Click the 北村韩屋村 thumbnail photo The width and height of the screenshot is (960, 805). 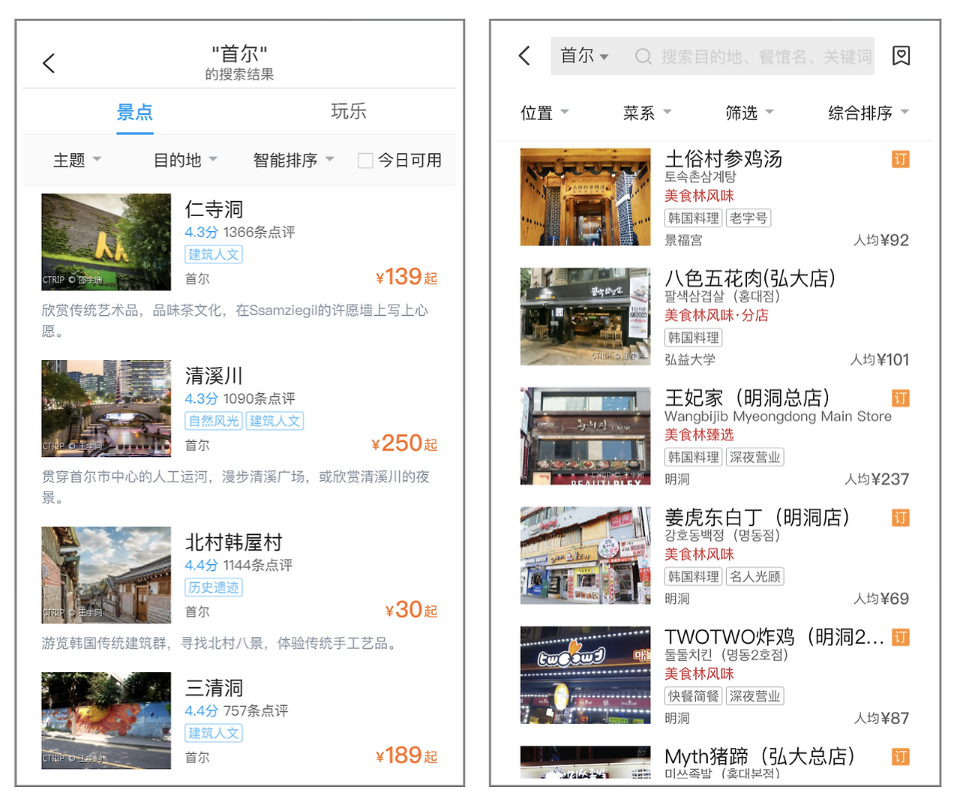(x=106, y=575)
